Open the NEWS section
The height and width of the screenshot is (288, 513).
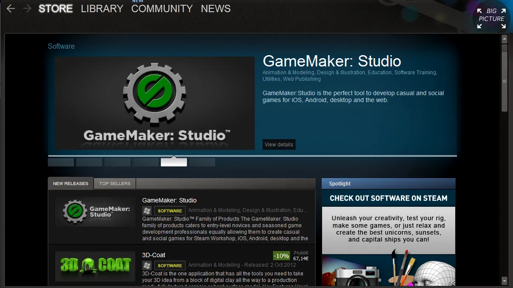[216, 8]
